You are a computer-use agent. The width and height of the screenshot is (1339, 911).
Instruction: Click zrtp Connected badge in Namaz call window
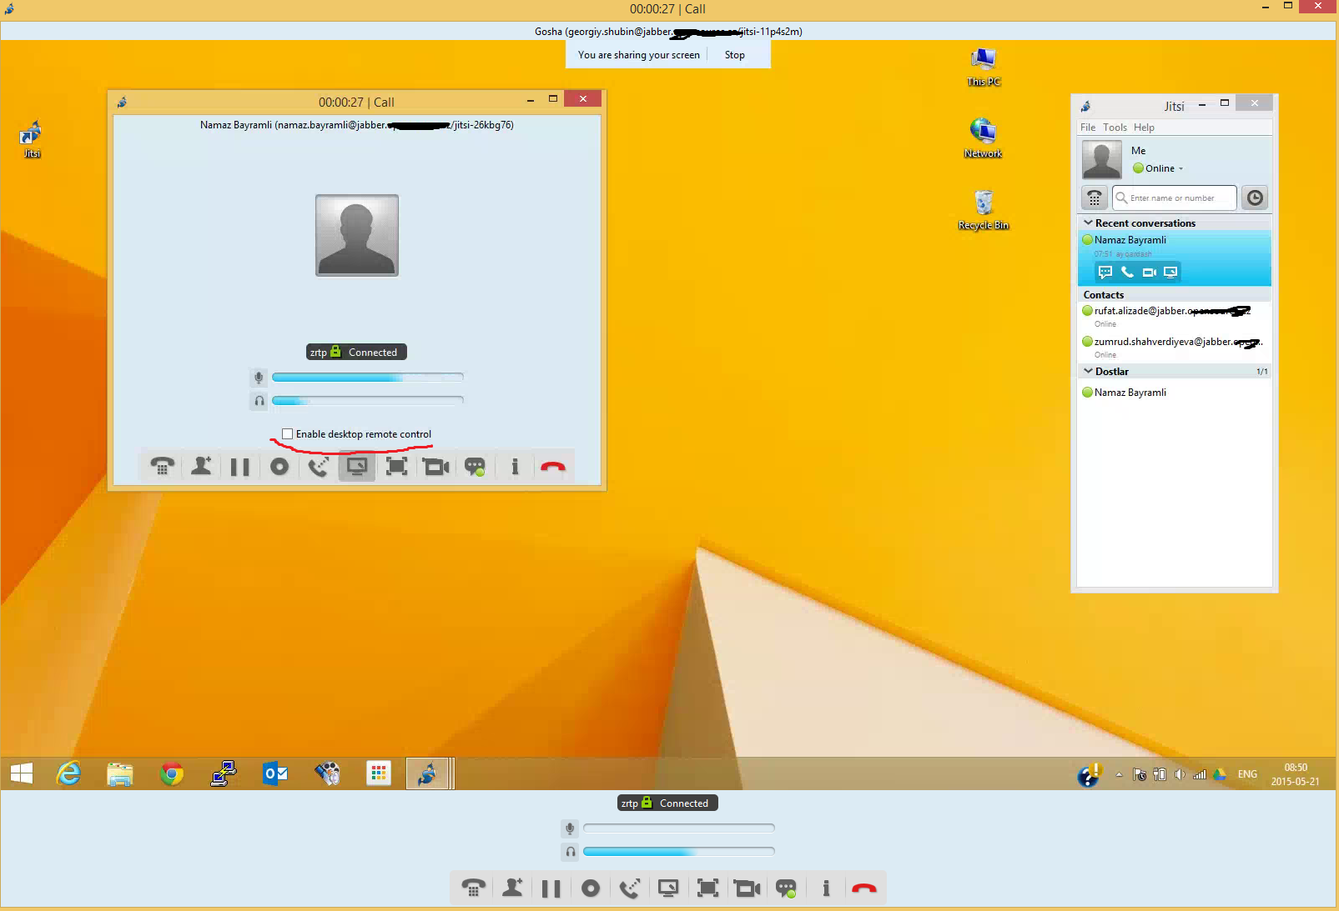(356, 352)
